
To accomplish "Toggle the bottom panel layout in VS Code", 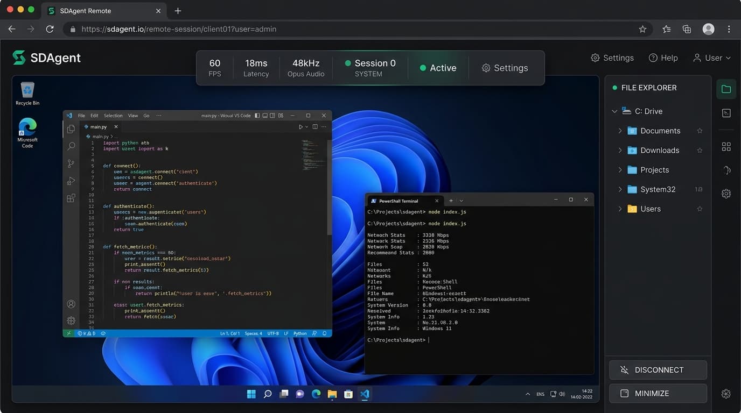I will [x=264, y=116].
